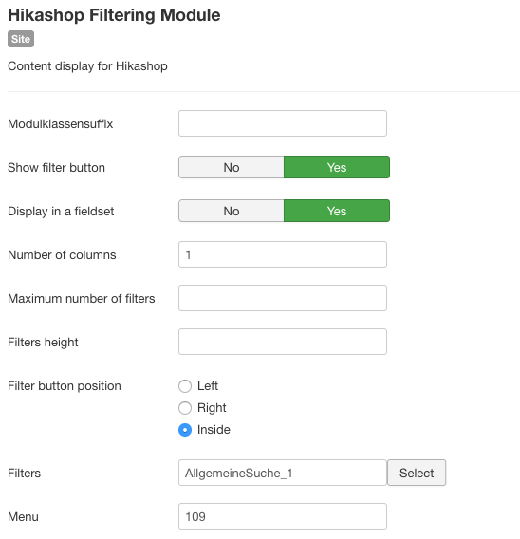The height and width of the screenshot is (539, 520).
Task: Focus the Maximum number of filters field
Action: coord(283,298)
